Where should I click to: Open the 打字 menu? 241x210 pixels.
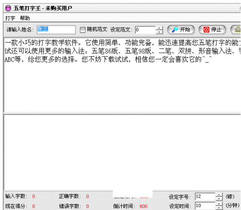[x=10, y=18]
